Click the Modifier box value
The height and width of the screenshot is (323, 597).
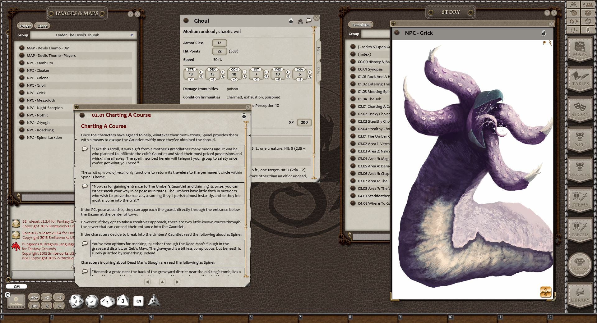[16, 301]
